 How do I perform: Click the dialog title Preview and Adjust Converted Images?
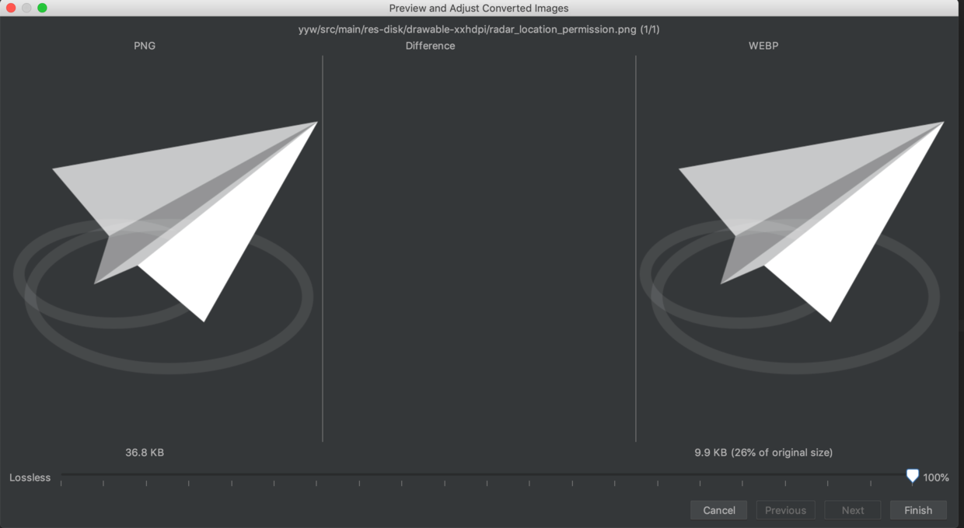pyautogui.click(x=479, y=8)
